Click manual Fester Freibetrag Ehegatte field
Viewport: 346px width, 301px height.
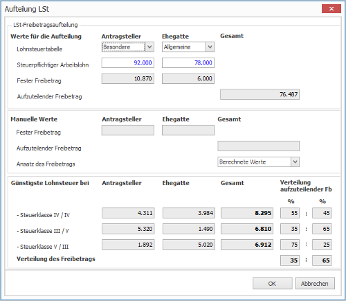pyautogui.click(x=188, y=130)
